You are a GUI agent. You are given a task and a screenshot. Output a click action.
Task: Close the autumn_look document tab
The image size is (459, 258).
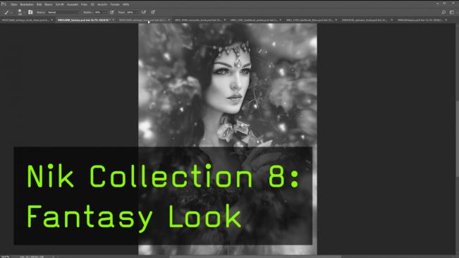click(392, 20)
